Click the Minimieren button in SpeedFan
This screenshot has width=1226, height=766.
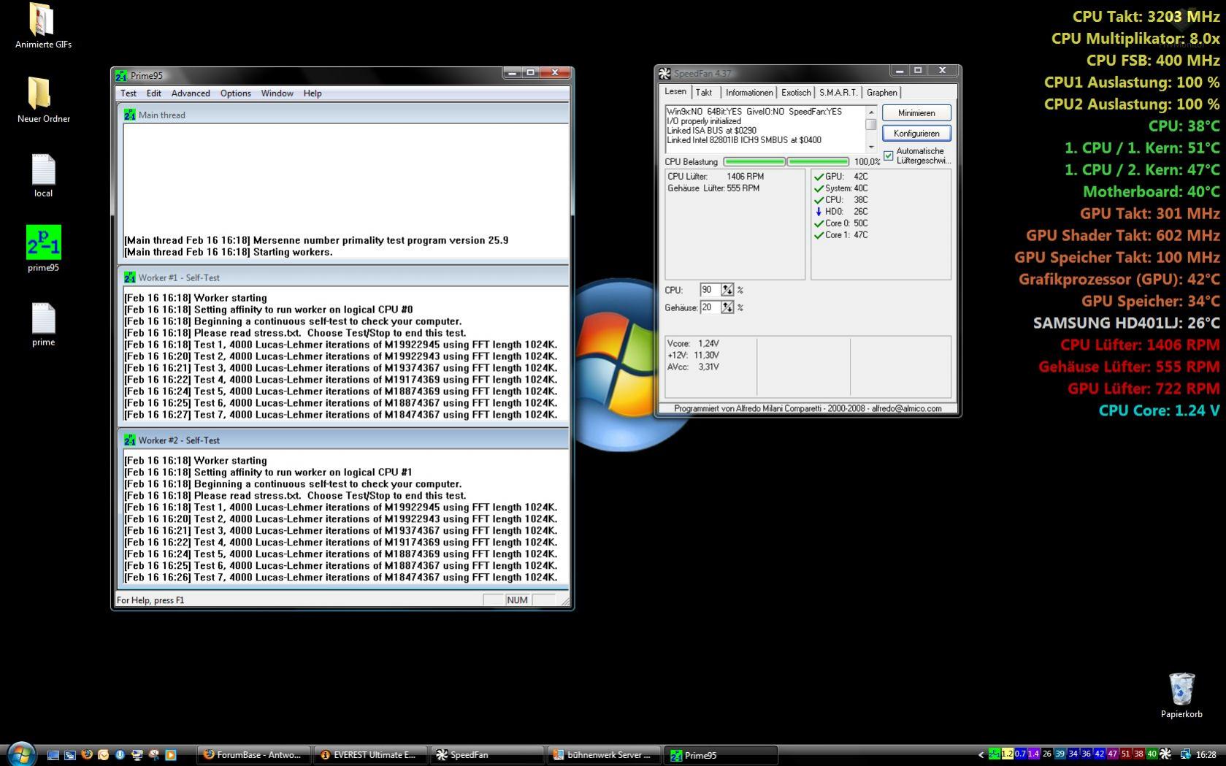click(x=916, y=113)
